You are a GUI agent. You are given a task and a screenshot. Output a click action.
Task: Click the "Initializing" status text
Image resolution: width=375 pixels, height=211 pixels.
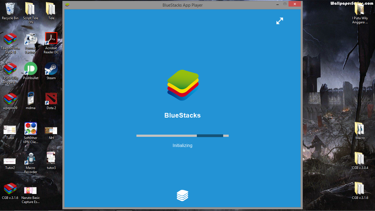click(x=183, y=146)
